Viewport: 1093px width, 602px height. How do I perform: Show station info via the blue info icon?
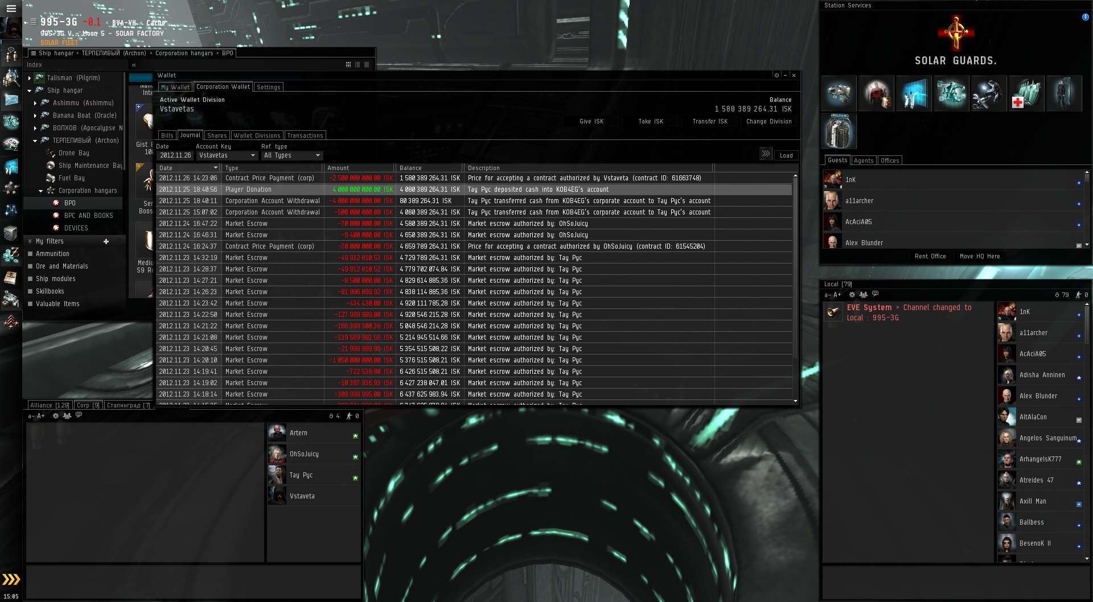[x=1085, y=17]
